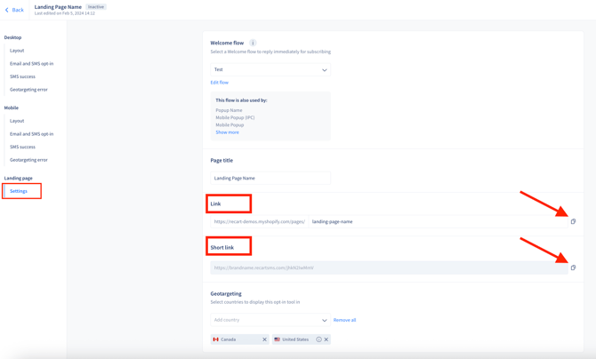Remove United States country tag
Image resolution: width=596 pixels, height=359 pixels.
tap(326, 339)
